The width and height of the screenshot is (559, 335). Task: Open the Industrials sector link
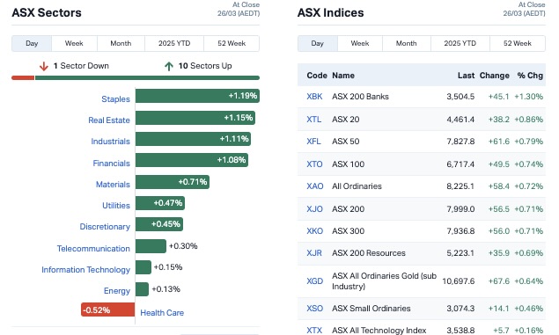coord(111,142)
